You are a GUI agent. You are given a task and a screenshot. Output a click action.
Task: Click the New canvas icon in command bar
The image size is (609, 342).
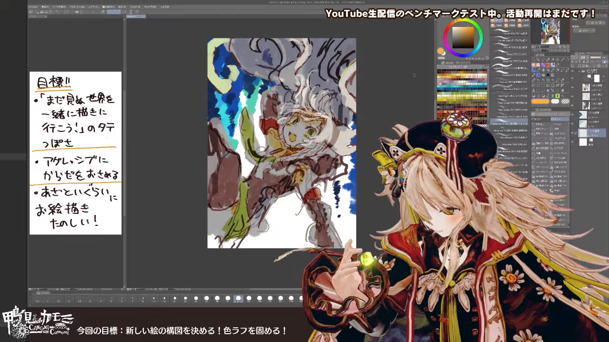[37, 12]
